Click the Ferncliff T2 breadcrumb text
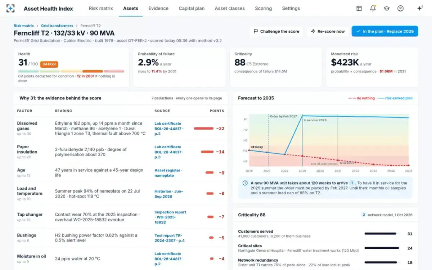Viewport: 432px width, 270px height. click(90, 26)
